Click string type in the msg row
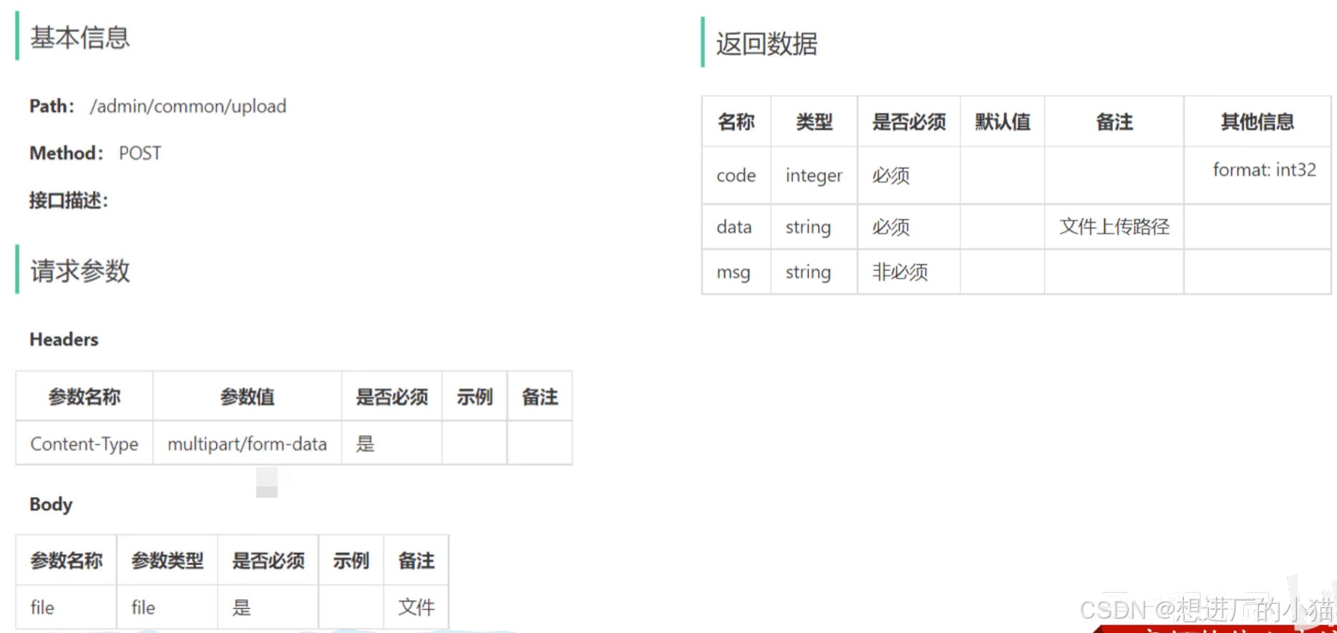The height and width of the screenshot is (633, 1337). 808,272
